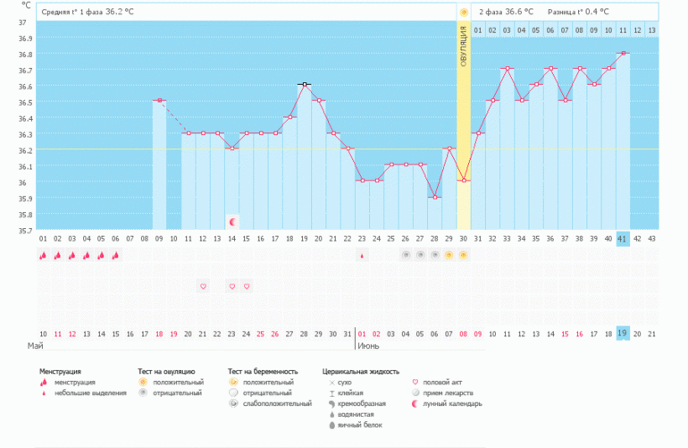Click the intercourse heart icon on day 15
This screenshot has width=688, height=448.
coord(247,286)
